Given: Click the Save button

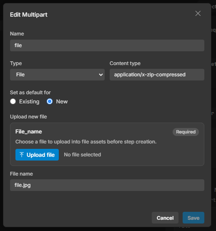Looking at the screenshot, I should coord(193,218).
